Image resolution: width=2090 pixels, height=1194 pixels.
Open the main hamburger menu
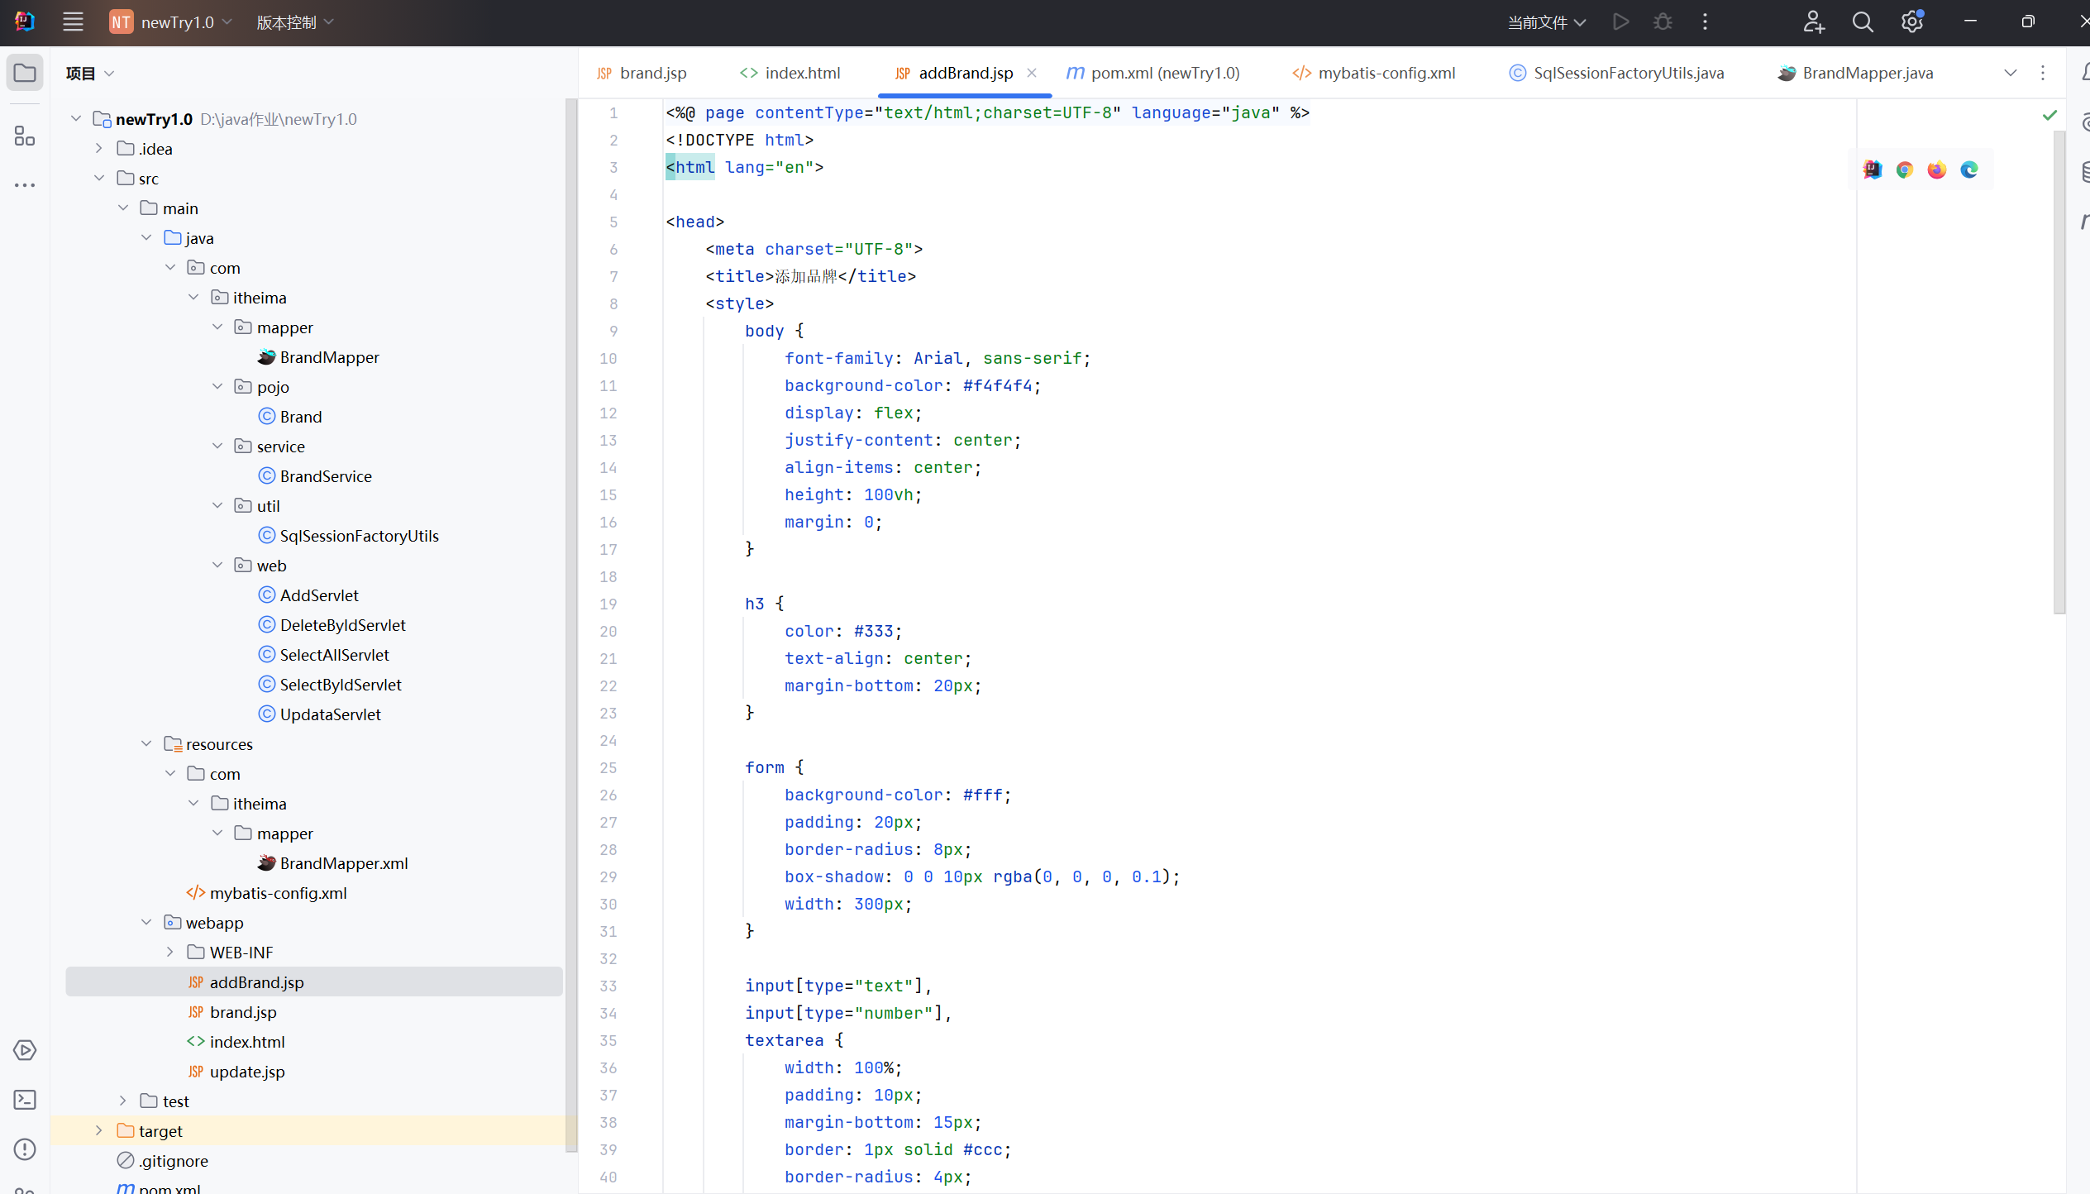[73, 22]
